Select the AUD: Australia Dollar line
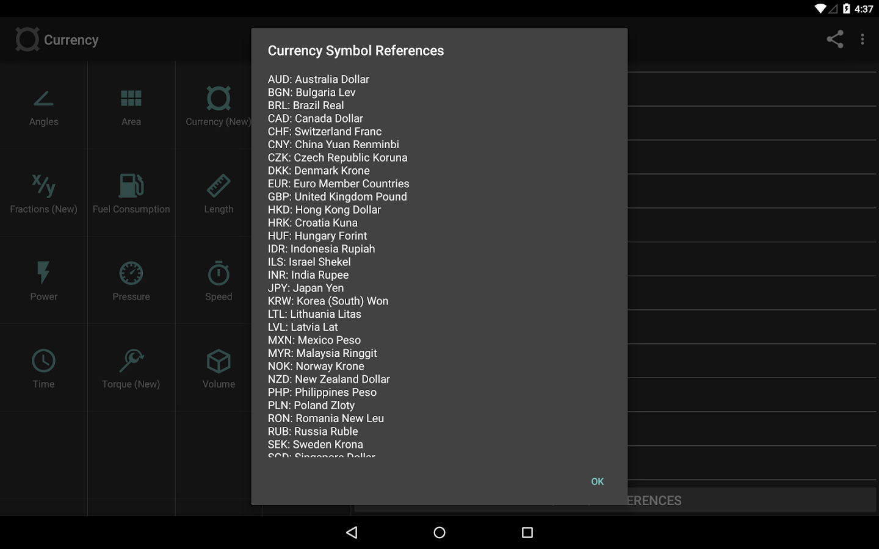Screen dimensions: 879x549 coord(319,79)
